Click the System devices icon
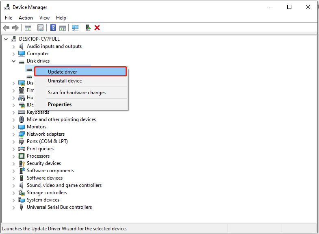The width and height of the screenshot is (319, 234). click(x=22, y=200)
